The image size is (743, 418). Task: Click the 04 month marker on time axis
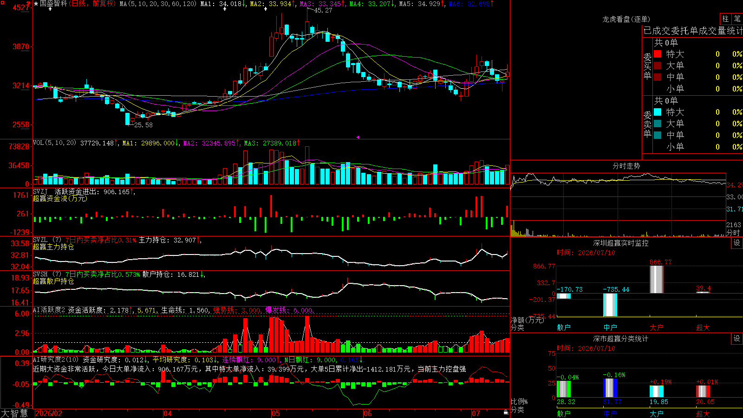click(x=168, y=413)
